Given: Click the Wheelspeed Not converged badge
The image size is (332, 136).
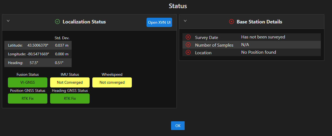Looking at the screenshot, I should tap(112, 82).
